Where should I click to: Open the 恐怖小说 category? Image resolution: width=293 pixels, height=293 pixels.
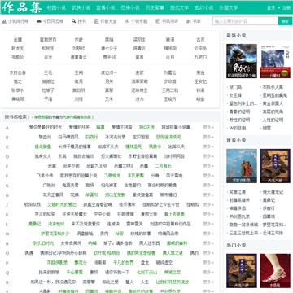pyautogui.click(x=130, y=7)
